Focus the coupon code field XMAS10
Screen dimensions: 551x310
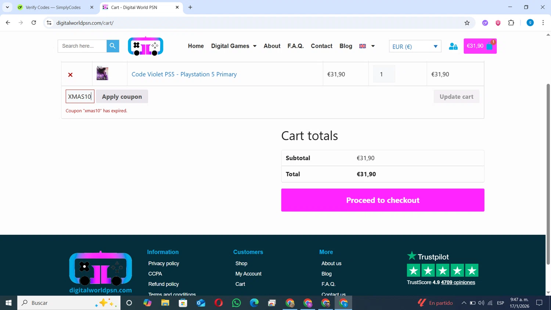click(x=80, y=97)
